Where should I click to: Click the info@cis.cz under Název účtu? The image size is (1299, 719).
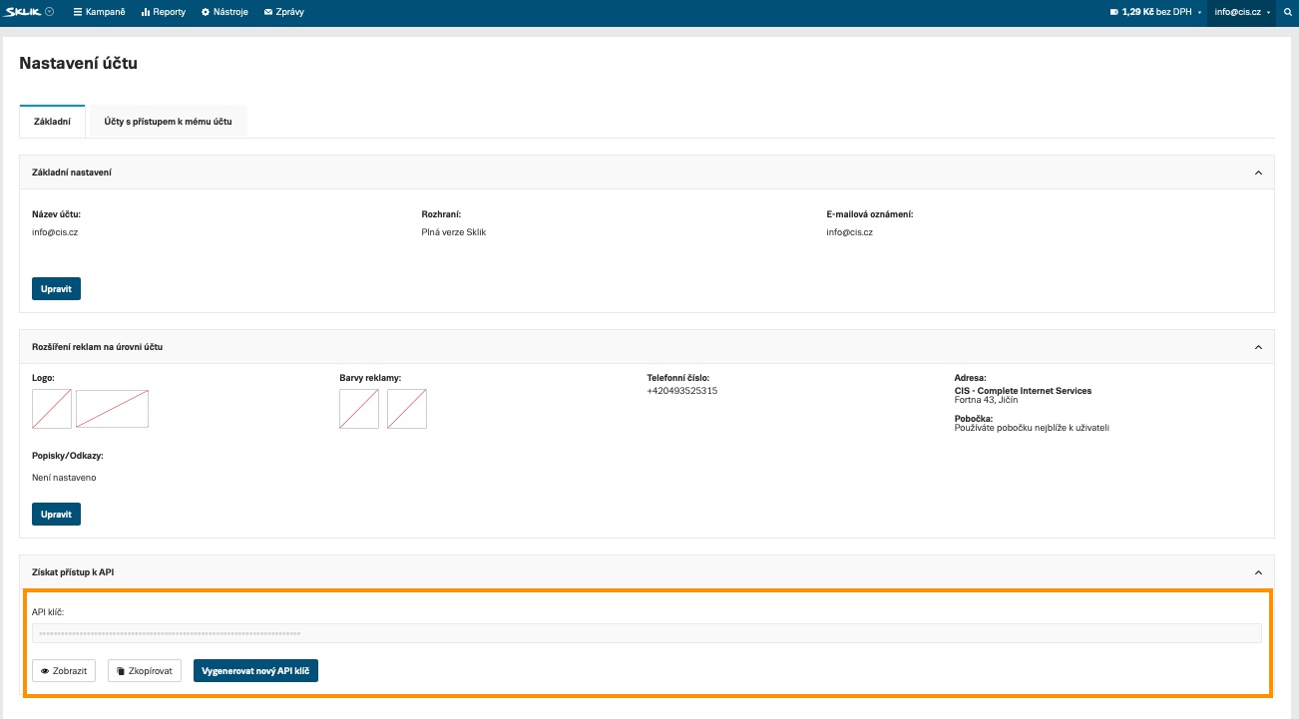tap(55, 232)
